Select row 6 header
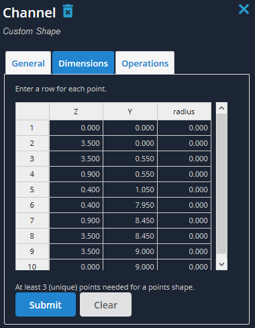 click(32, 205)
